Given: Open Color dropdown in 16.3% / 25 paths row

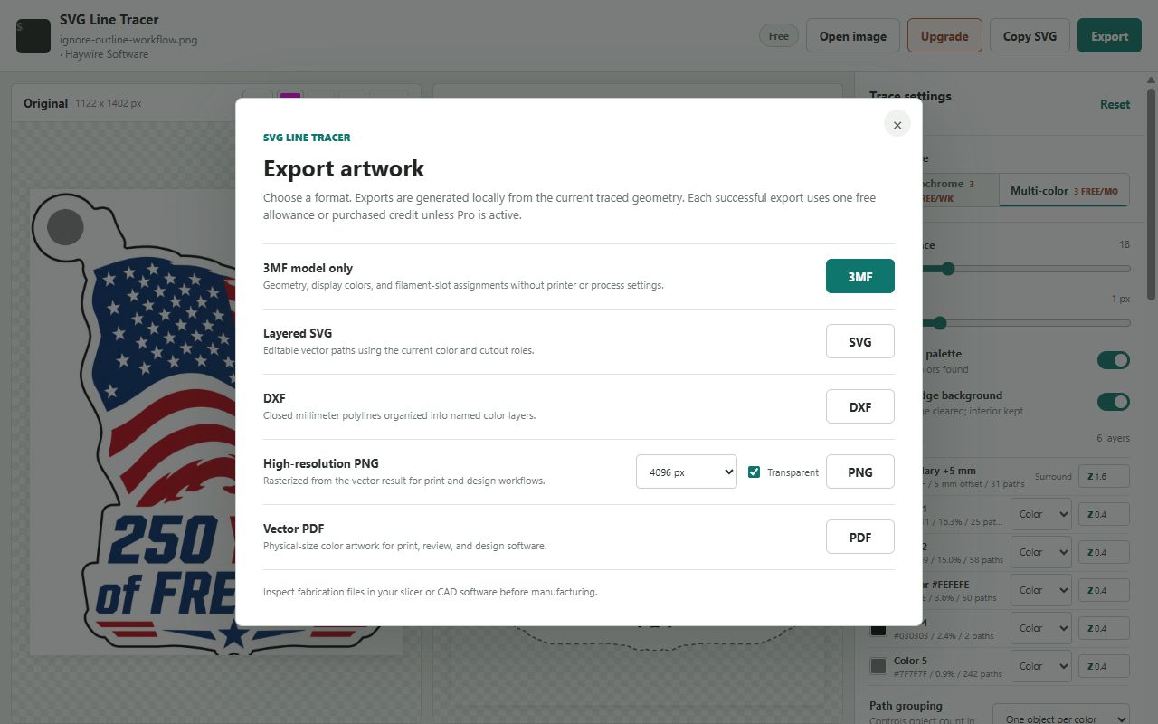Looking at the screenshot, I should click(x=1040, y=514).
